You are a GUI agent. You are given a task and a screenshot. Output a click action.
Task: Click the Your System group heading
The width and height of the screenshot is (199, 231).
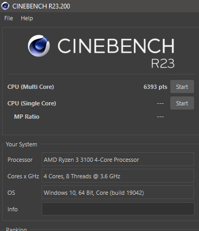click(21, 144)
